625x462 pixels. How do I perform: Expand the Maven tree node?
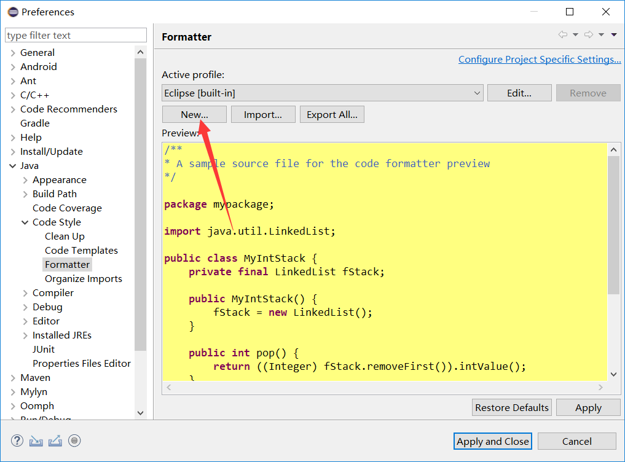pyautogui.click(x=13, y=378)
